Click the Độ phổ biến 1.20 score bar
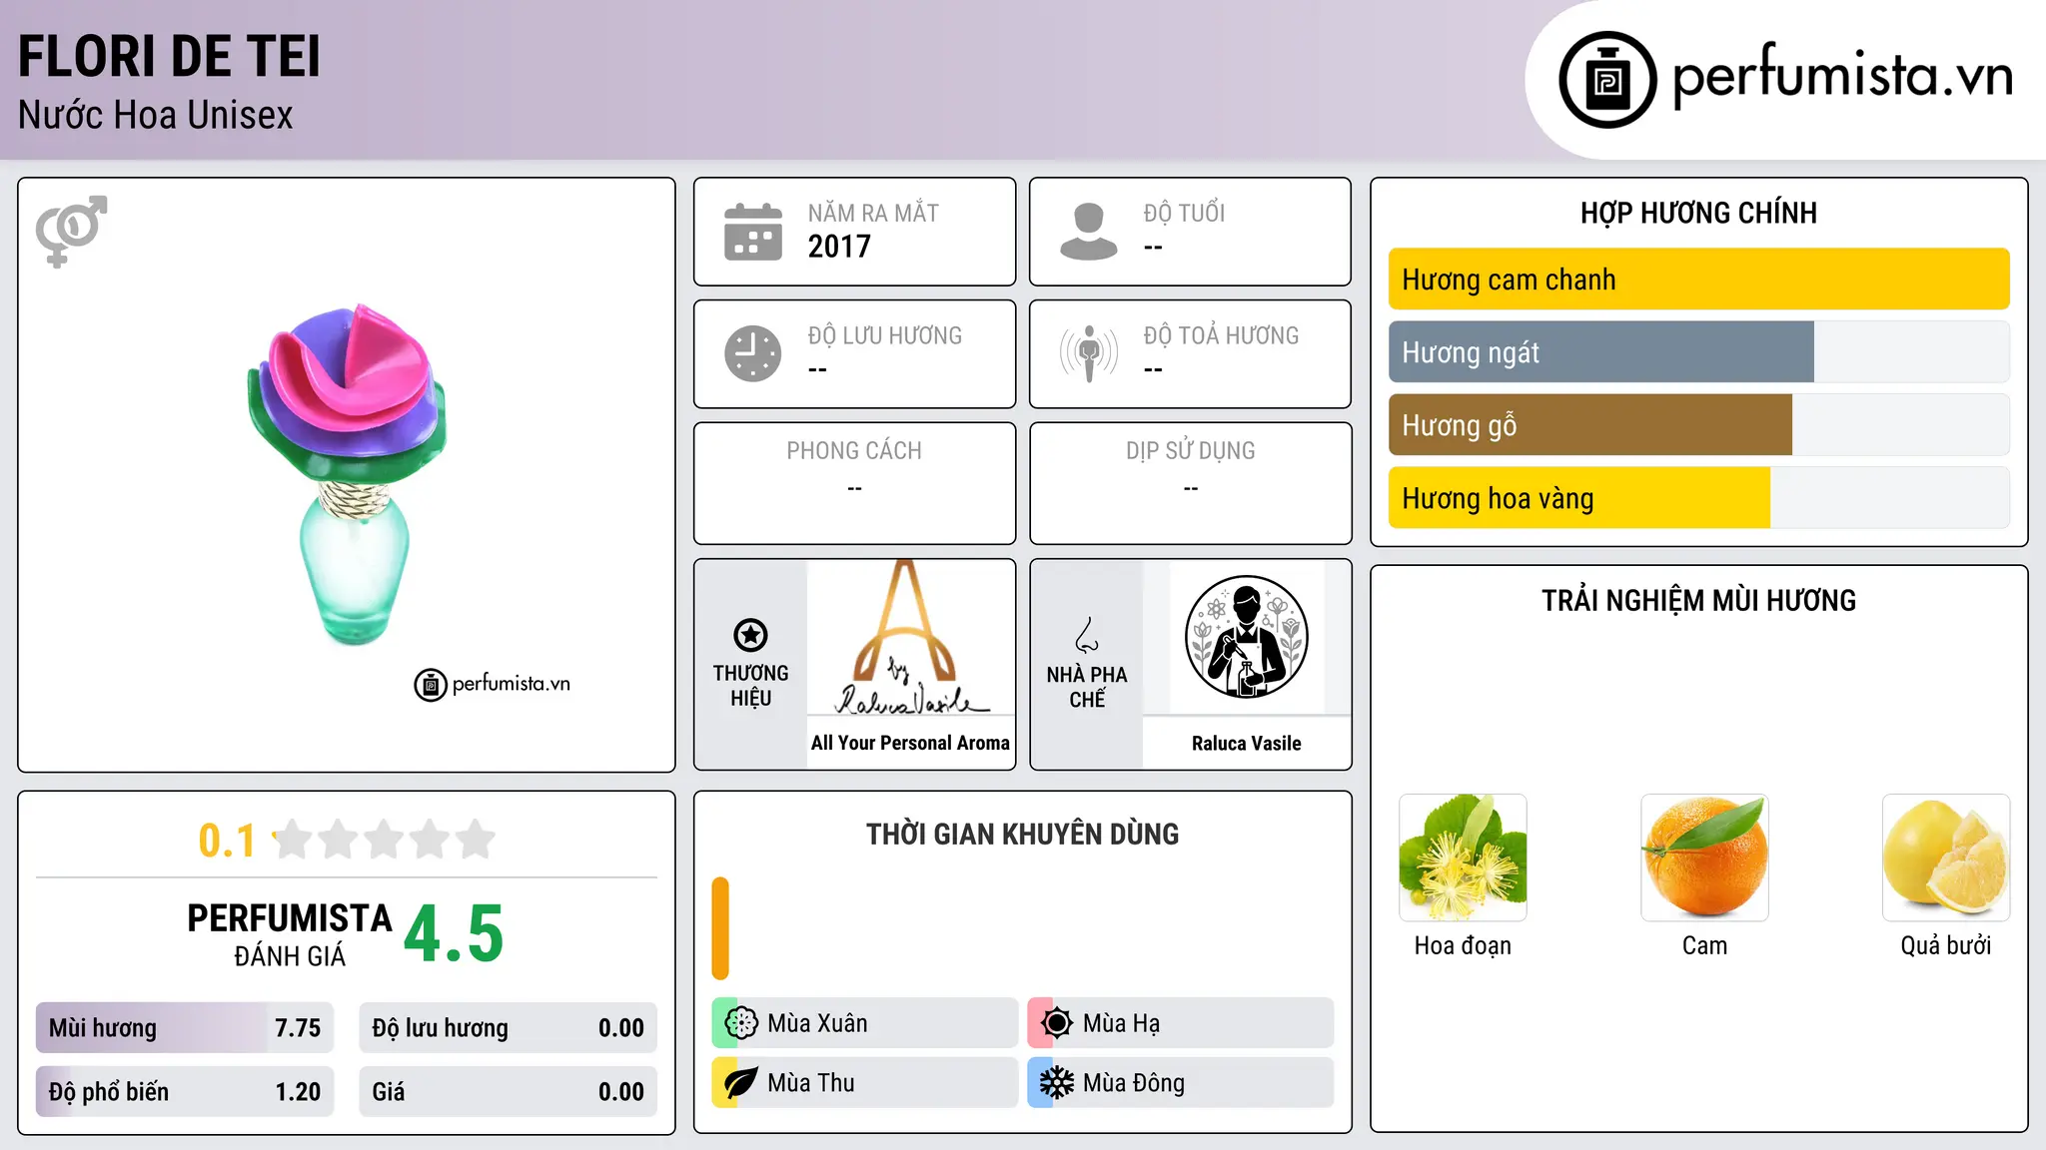Viewport: 2046px width, 1150px height. click(x=185, y=1092)
